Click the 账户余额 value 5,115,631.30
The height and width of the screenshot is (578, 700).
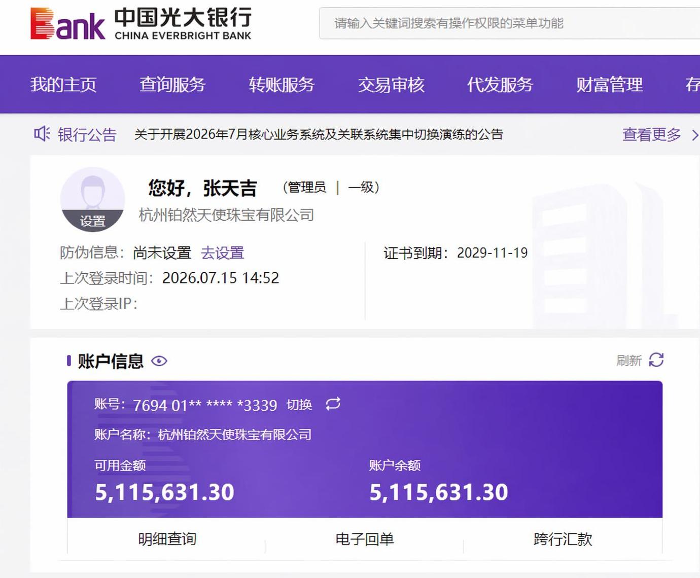(x=439, y=492)
